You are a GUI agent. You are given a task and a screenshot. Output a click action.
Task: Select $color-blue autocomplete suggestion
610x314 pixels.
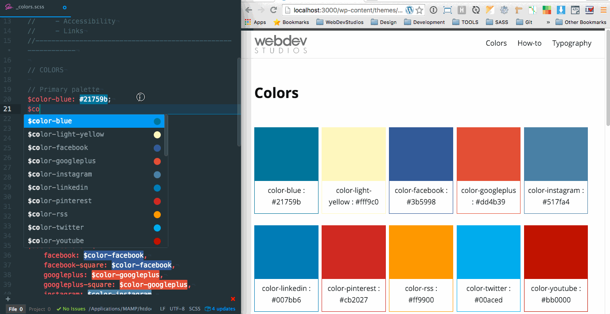94,121
